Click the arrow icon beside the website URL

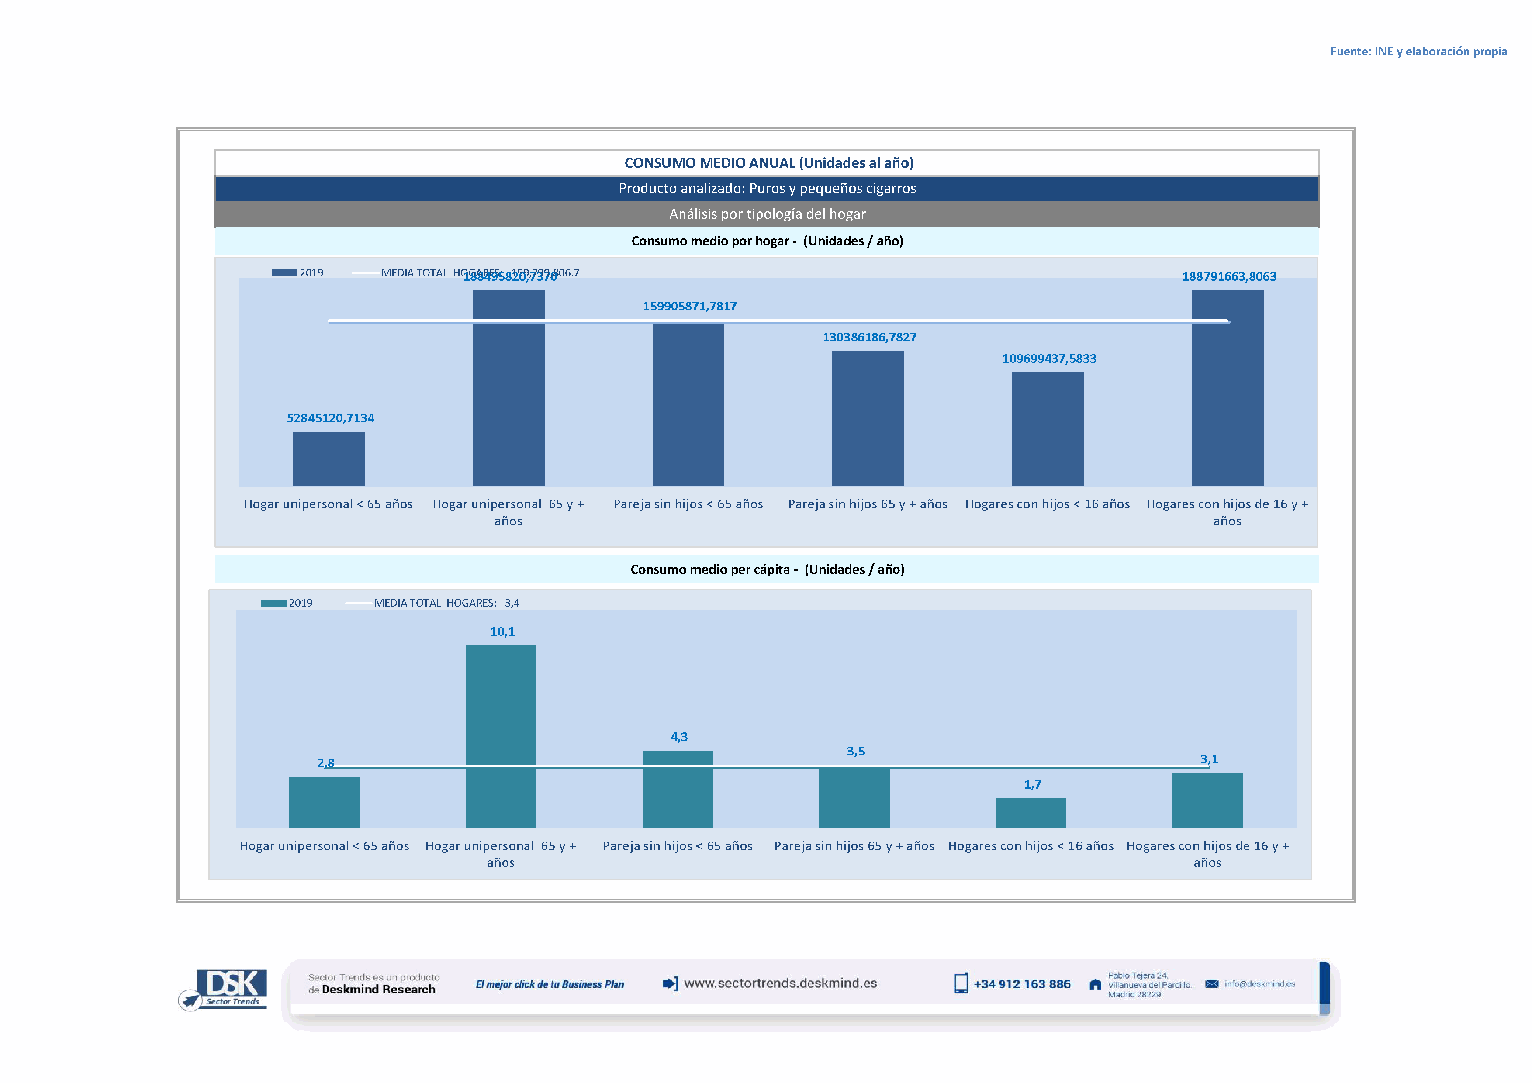tap(670, 983)
